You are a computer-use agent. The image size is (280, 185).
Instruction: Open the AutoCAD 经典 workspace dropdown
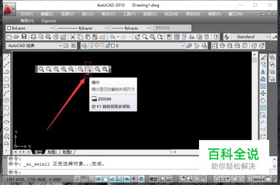60,46
